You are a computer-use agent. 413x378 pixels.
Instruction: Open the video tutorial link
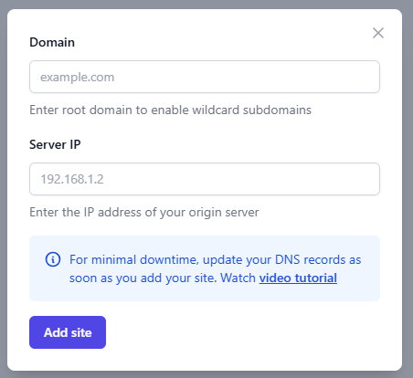[298, 278]
